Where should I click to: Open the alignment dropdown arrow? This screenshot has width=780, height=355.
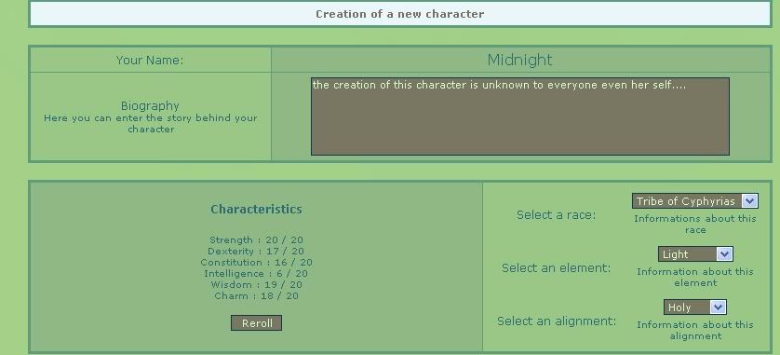(718, 307)
